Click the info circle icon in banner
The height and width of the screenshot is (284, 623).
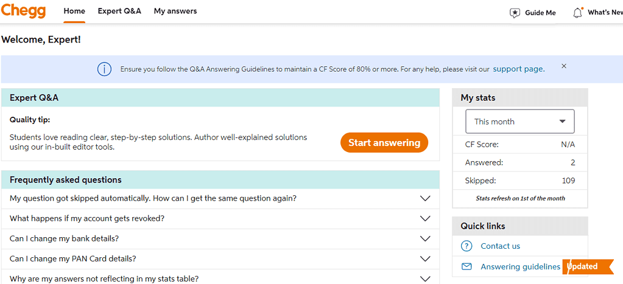(x=104, y=69)
